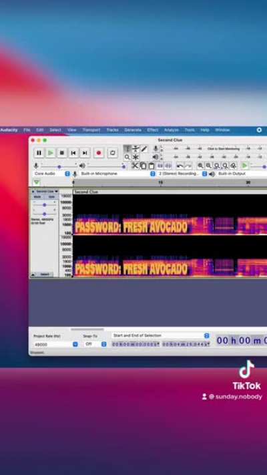Open the Core Audio host dropdown
The height and width of the screenshot is (475, 267).
[x=51, y=174]
